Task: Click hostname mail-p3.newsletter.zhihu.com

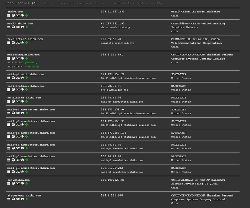Action: 31,133
